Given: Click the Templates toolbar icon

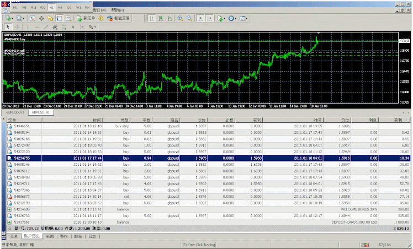Looking at the screenshot, I should click(242, 18).
